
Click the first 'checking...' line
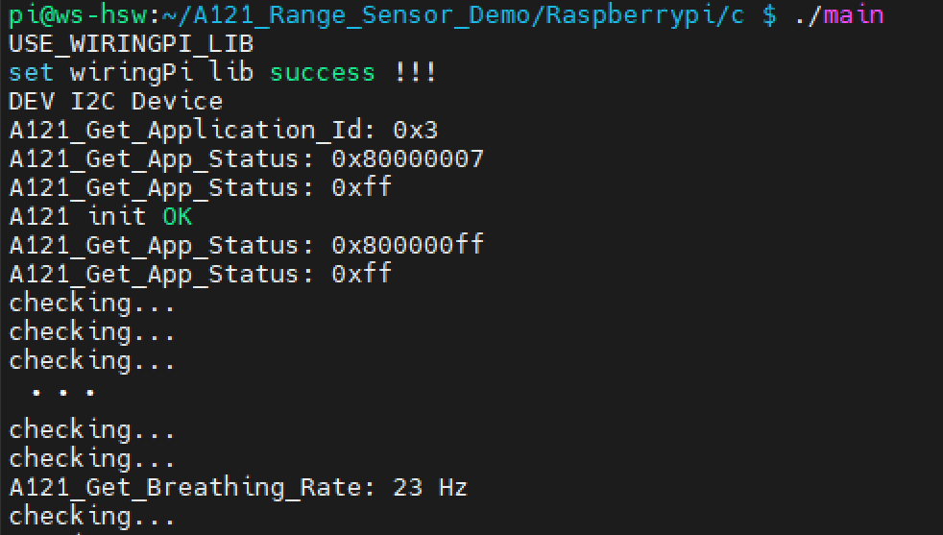click(x=91, y=304)
